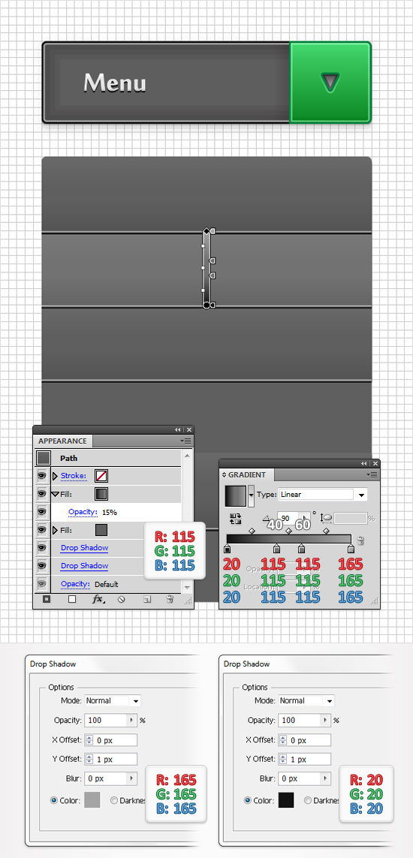Click the gray color swatch in Drop Shadow

point(92,800)
